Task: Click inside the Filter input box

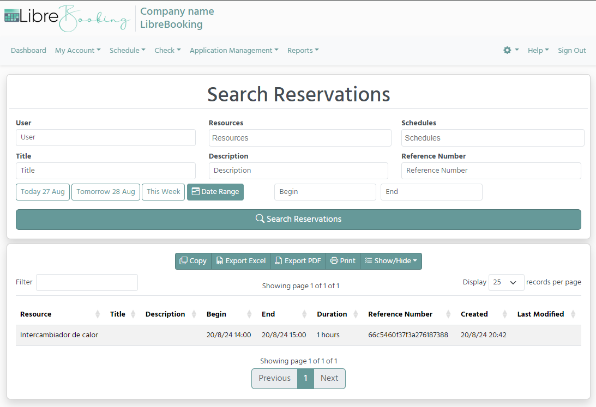Action: tap(86, 282)
